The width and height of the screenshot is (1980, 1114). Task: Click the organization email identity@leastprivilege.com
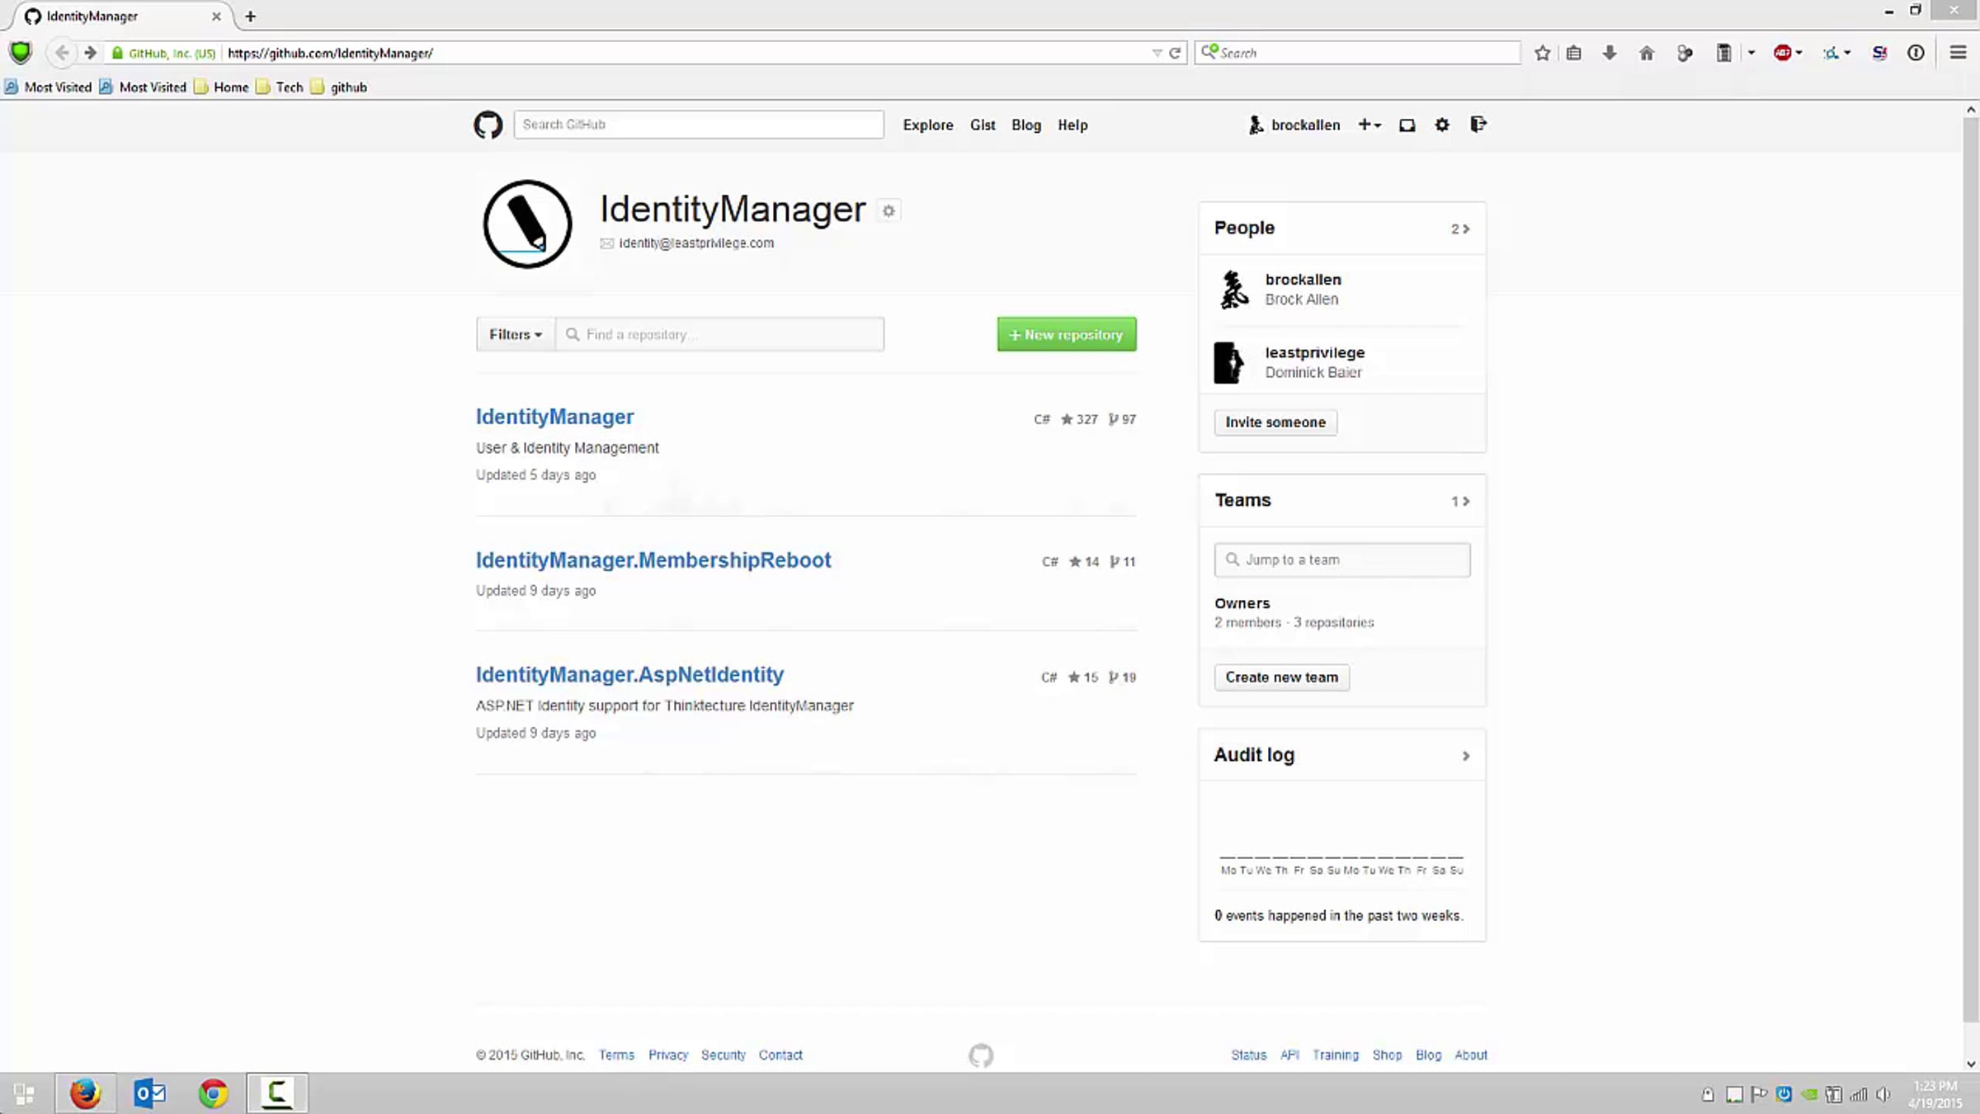pos(696,243)
